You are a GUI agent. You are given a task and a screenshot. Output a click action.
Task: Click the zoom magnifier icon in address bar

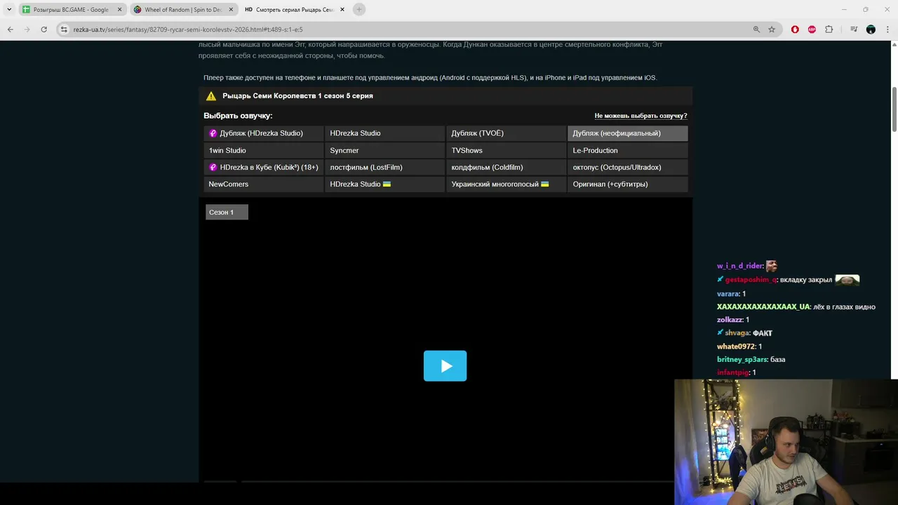coord(756,29)
